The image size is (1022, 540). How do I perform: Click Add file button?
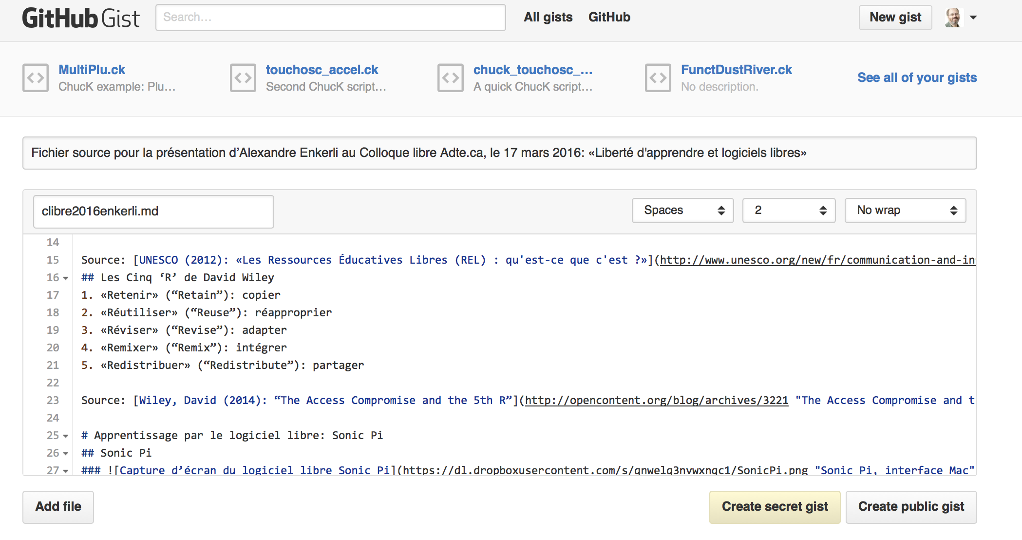(x=58, y=507)
